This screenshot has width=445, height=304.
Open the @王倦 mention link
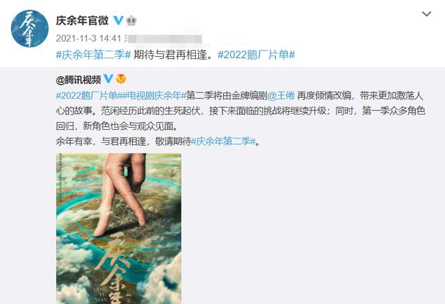pos(281,96)
